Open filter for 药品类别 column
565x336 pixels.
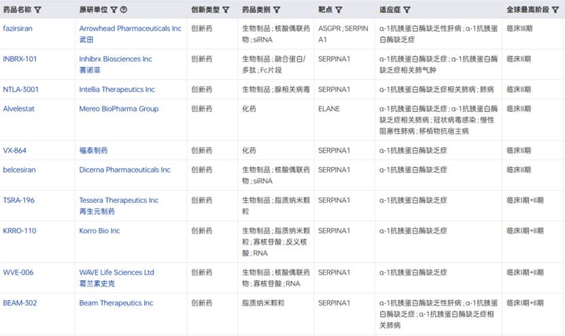[277, 10]
